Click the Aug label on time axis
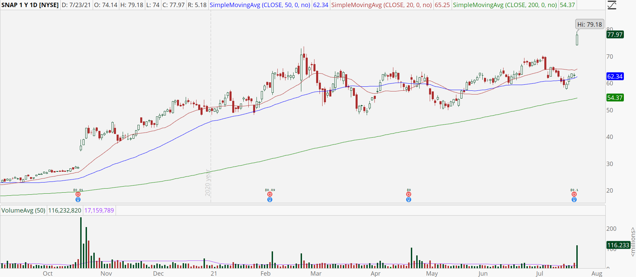Viewport: 636px width, 277px height. pyautogui.click(x=597, y=273)
